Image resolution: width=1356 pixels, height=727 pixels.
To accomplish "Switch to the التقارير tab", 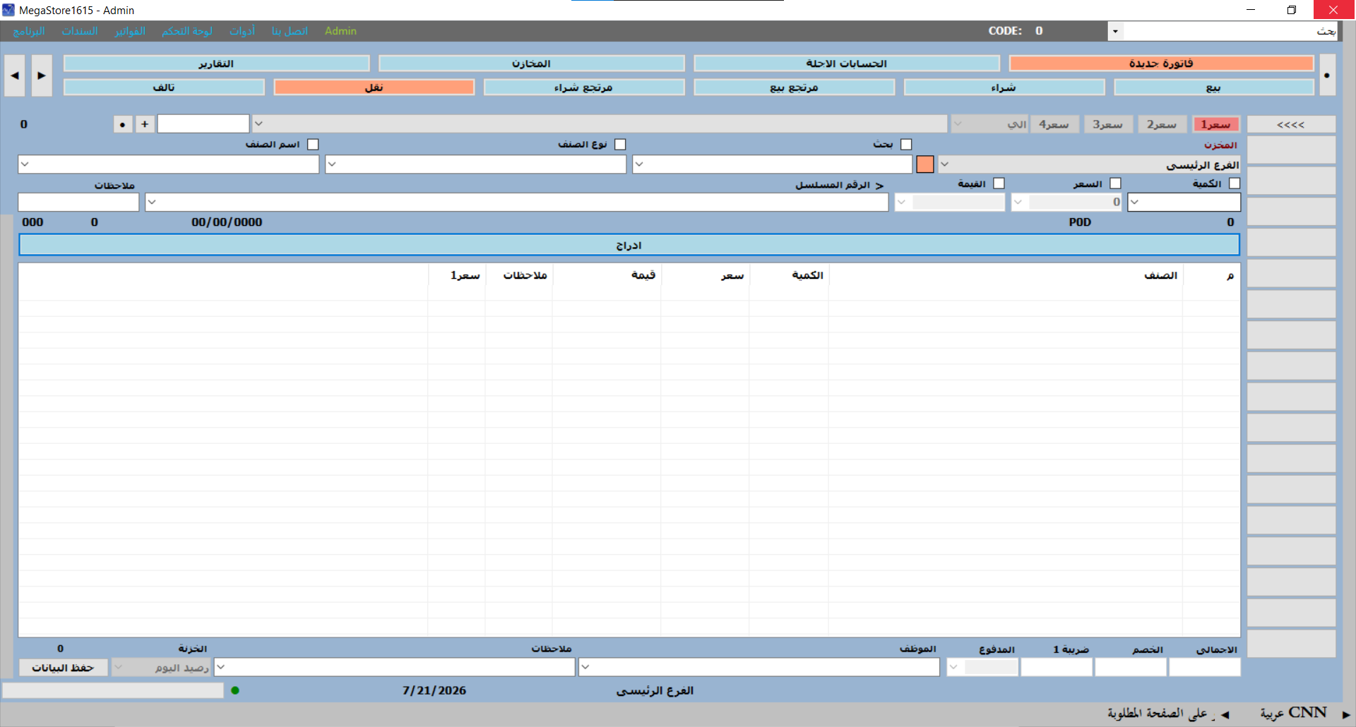I will coord(216,64).
